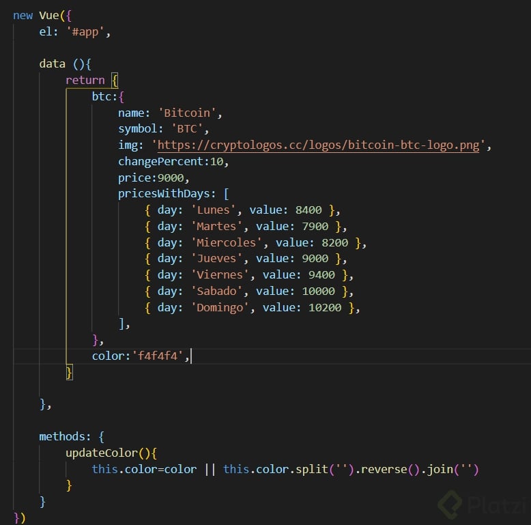The image size is (531, 525).
Task: Click the 'Viernes' day string
Action: (x=220, y=274)
